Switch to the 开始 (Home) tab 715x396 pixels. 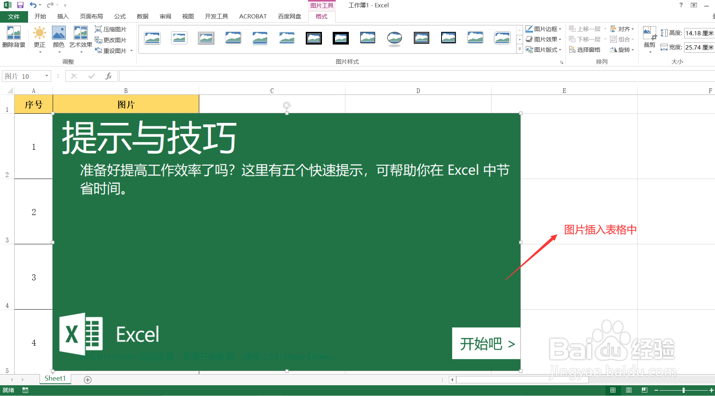pyautogui.click(x=40, y=17)
